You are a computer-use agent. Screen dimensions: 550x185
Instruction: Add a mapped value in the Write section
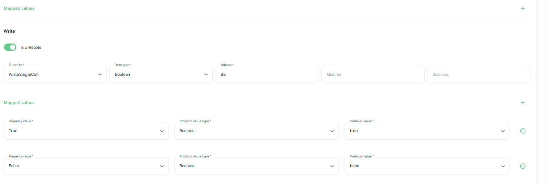click(522, 103)
